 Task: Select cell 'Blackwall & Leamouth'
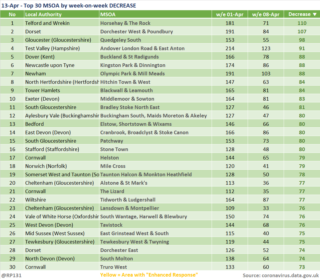(155, 90)
